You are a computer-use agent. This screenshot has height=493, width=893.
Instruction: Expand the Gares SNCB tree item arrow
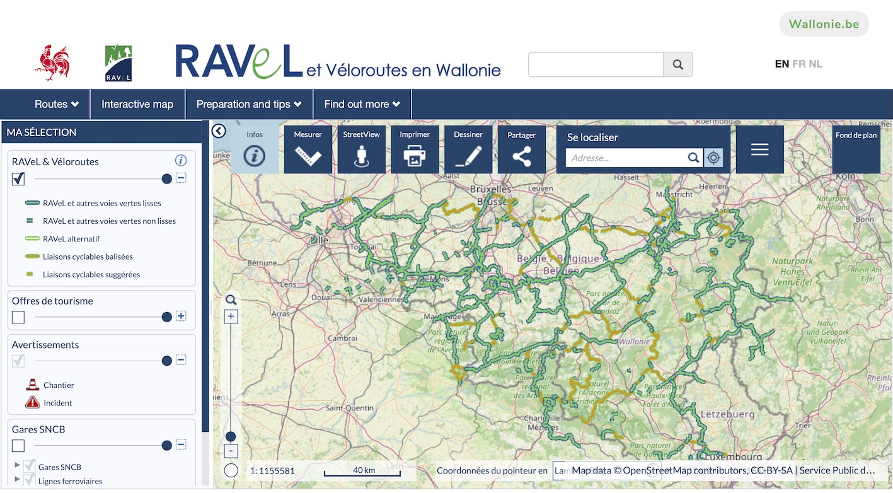point(17,466)
